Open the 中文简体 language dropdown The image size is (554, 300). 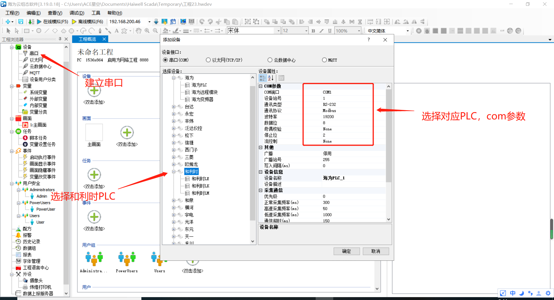[x=407, y=31]
